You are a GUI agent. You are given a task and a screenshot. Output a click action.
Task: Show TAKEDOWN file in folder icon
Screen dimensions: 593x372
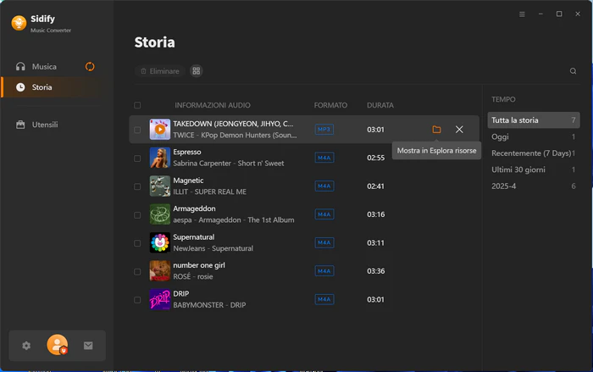click(436, 130)
